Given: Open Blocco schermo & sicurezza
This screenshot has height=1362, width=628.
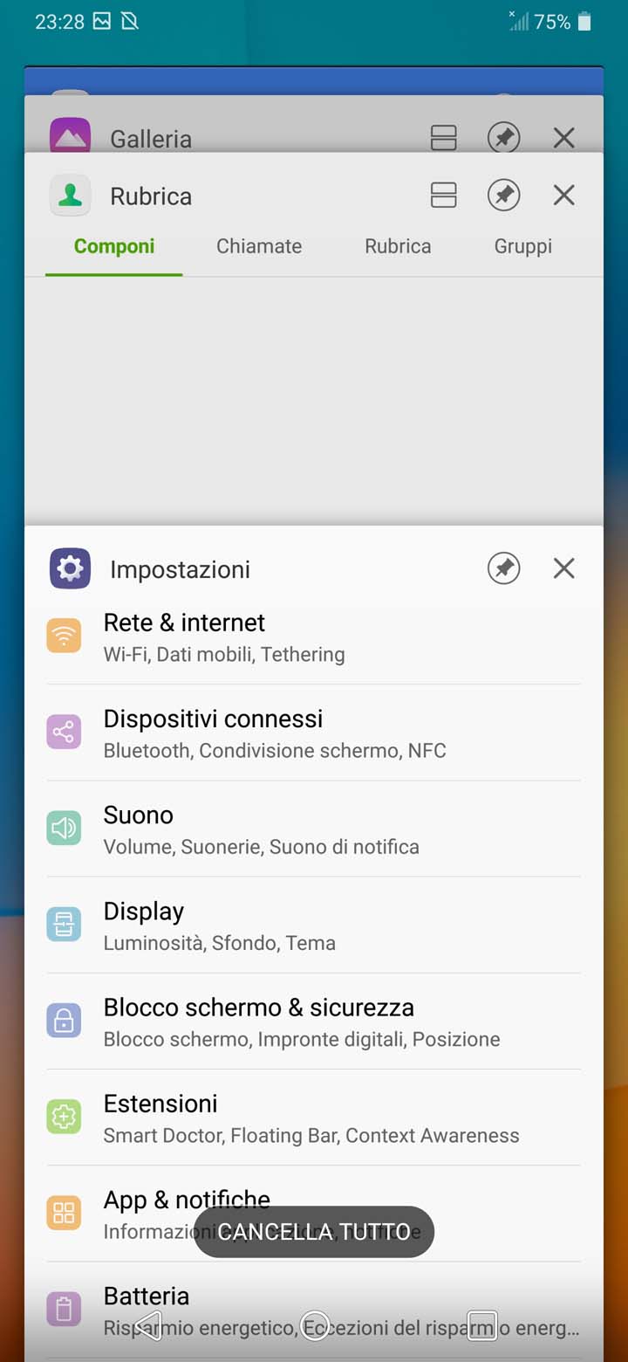Looking at the screenshot, I should point(314,1021).
